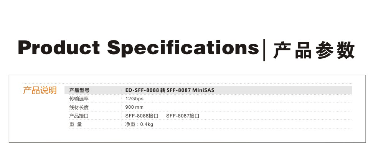
Task: Click the 产品接口 row label
Action: 79,116
